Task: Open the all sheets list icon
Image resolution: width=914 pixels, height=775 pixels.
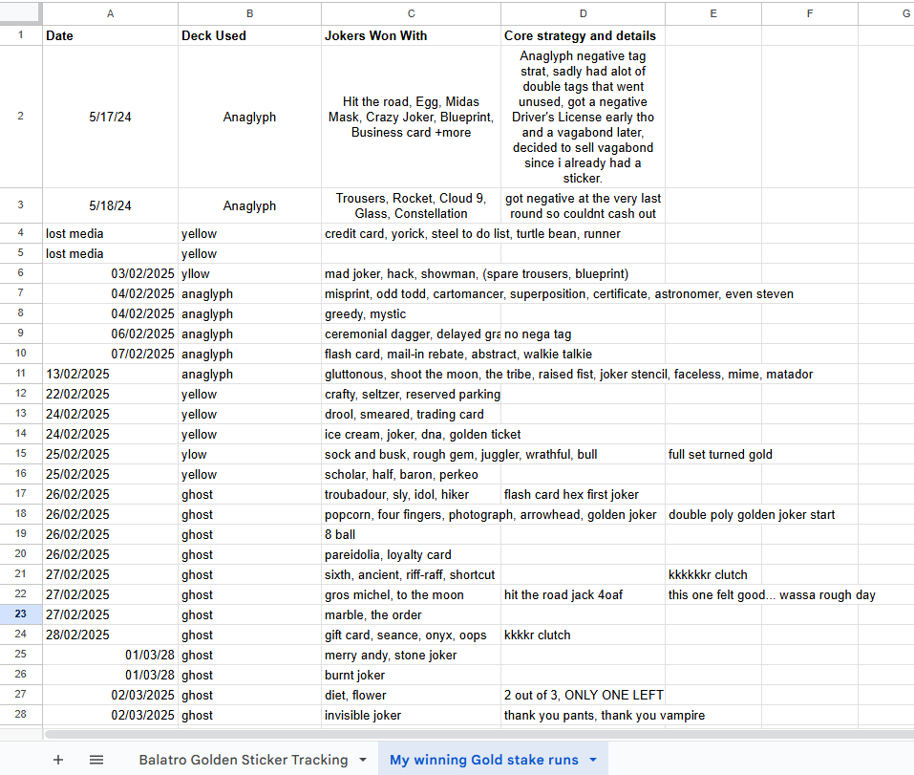Action: tap(96, 760)
